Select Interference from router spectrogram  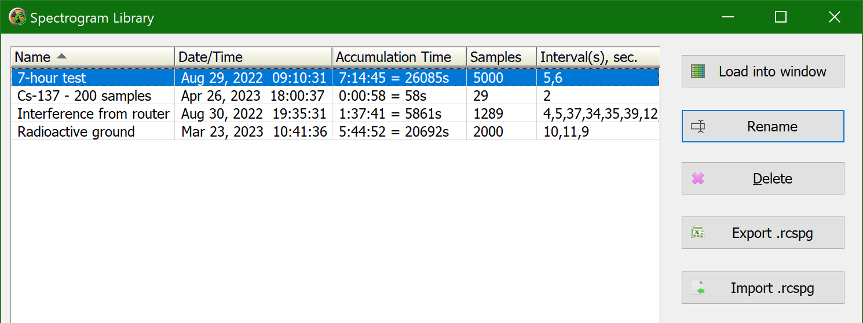pos(335,113)
